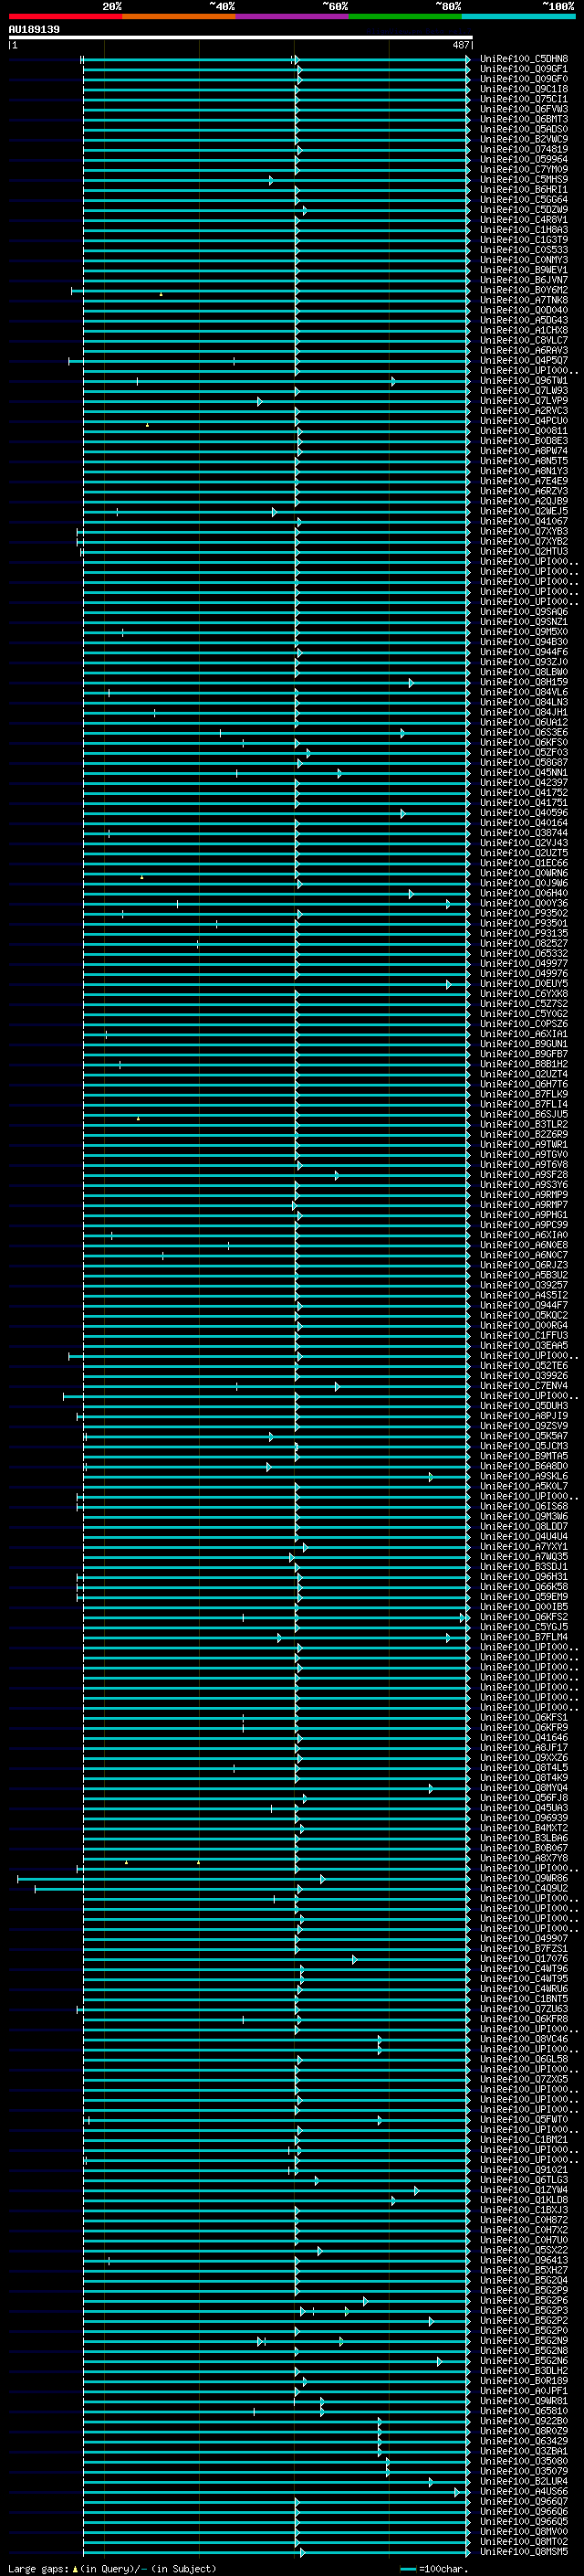Select the label UniRef100_C5DZW9
Viewport: 584px width, 2576px height.
524,210
